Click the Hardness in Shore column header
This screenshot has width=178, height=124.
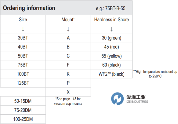pyautogui.click(x=111, y=20)
